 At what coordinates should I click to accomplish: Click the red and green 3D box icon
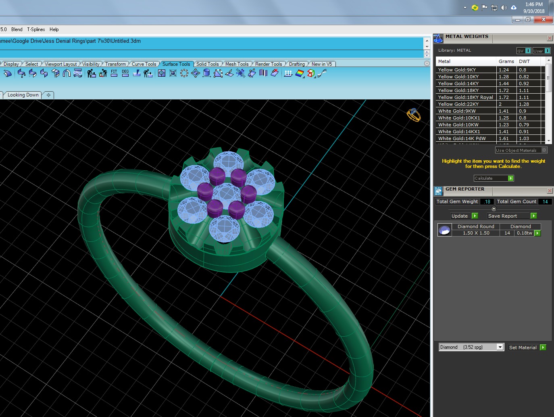tap(311, 73)
